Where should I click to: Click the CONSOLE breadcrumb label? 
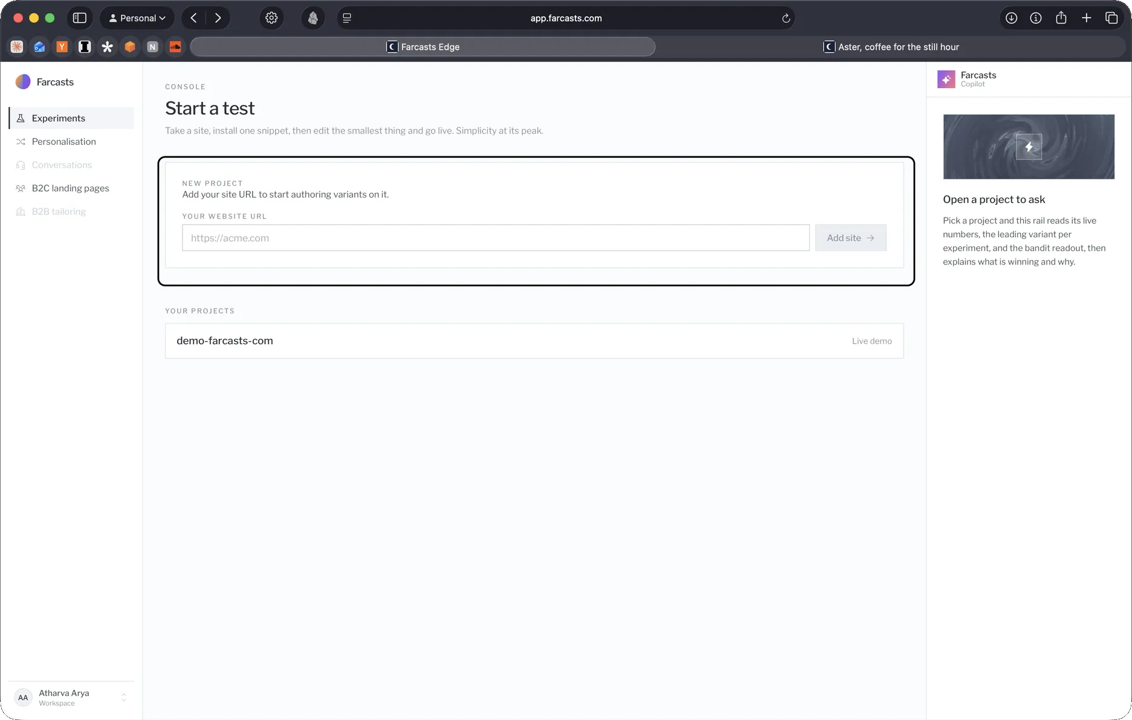(185, 87)
